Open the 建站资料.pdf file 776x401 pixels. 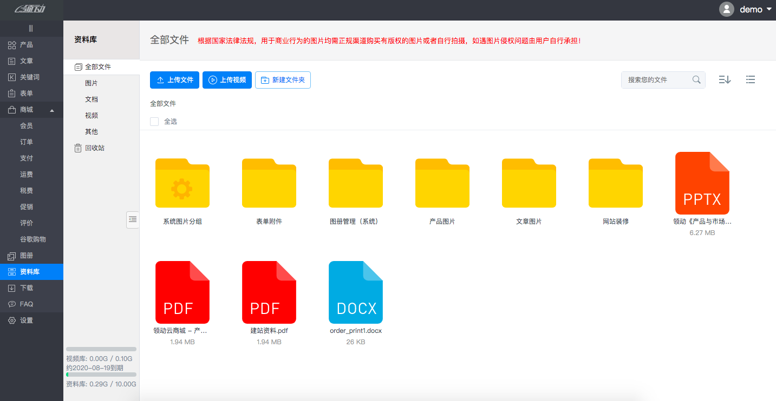click(269, 292)
